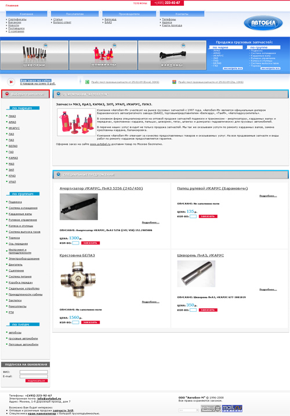Click the ИКАРУС shock absorber photo
This screenshot has width=290, height=416.
click(x=79, y=207)
